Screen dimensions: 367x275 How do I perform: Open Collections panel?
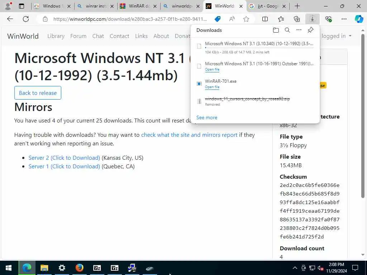296,19
